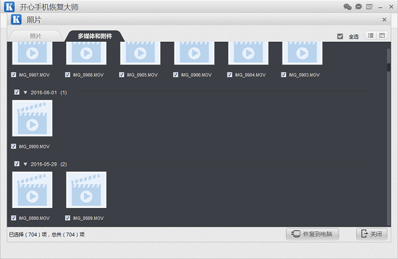
Task: Uncheck the 2016-05-29 group checkbox
Action: pyautogui.click(x=17, y=164)
